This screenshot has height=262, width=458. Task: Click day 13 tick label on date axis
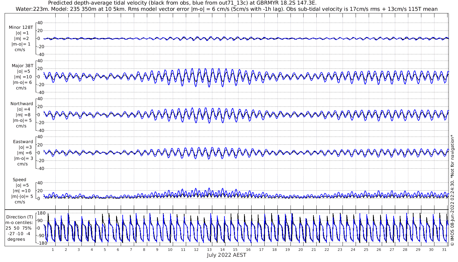click(x=209, y=250)
